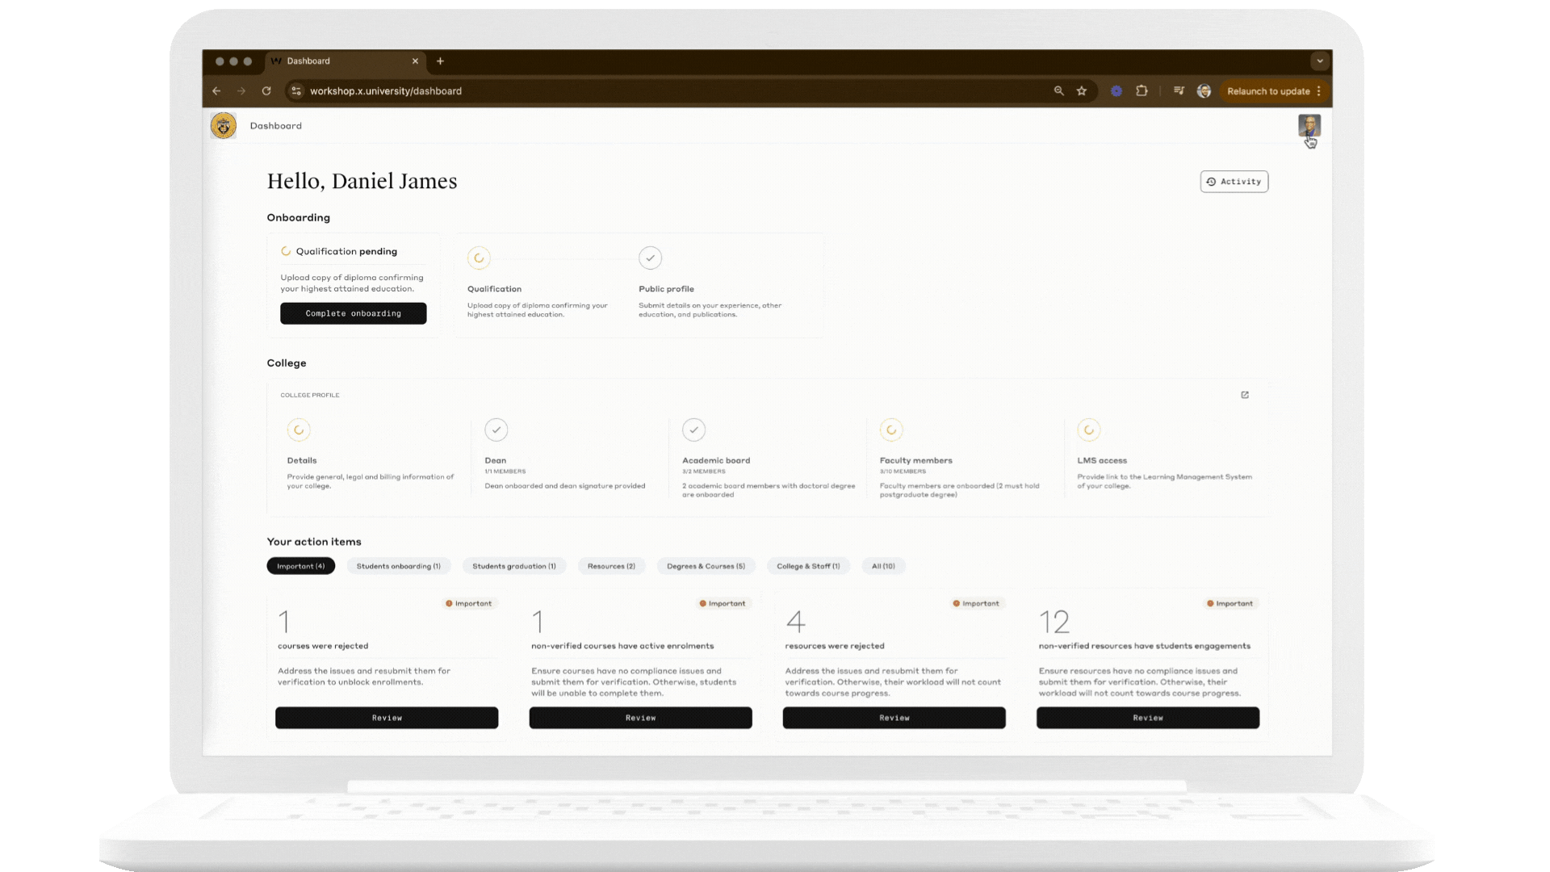1550x872 pixels.
Task: Open the Chrome three-dot menu
Action: pyautogui.click(x=1319, y=91)
